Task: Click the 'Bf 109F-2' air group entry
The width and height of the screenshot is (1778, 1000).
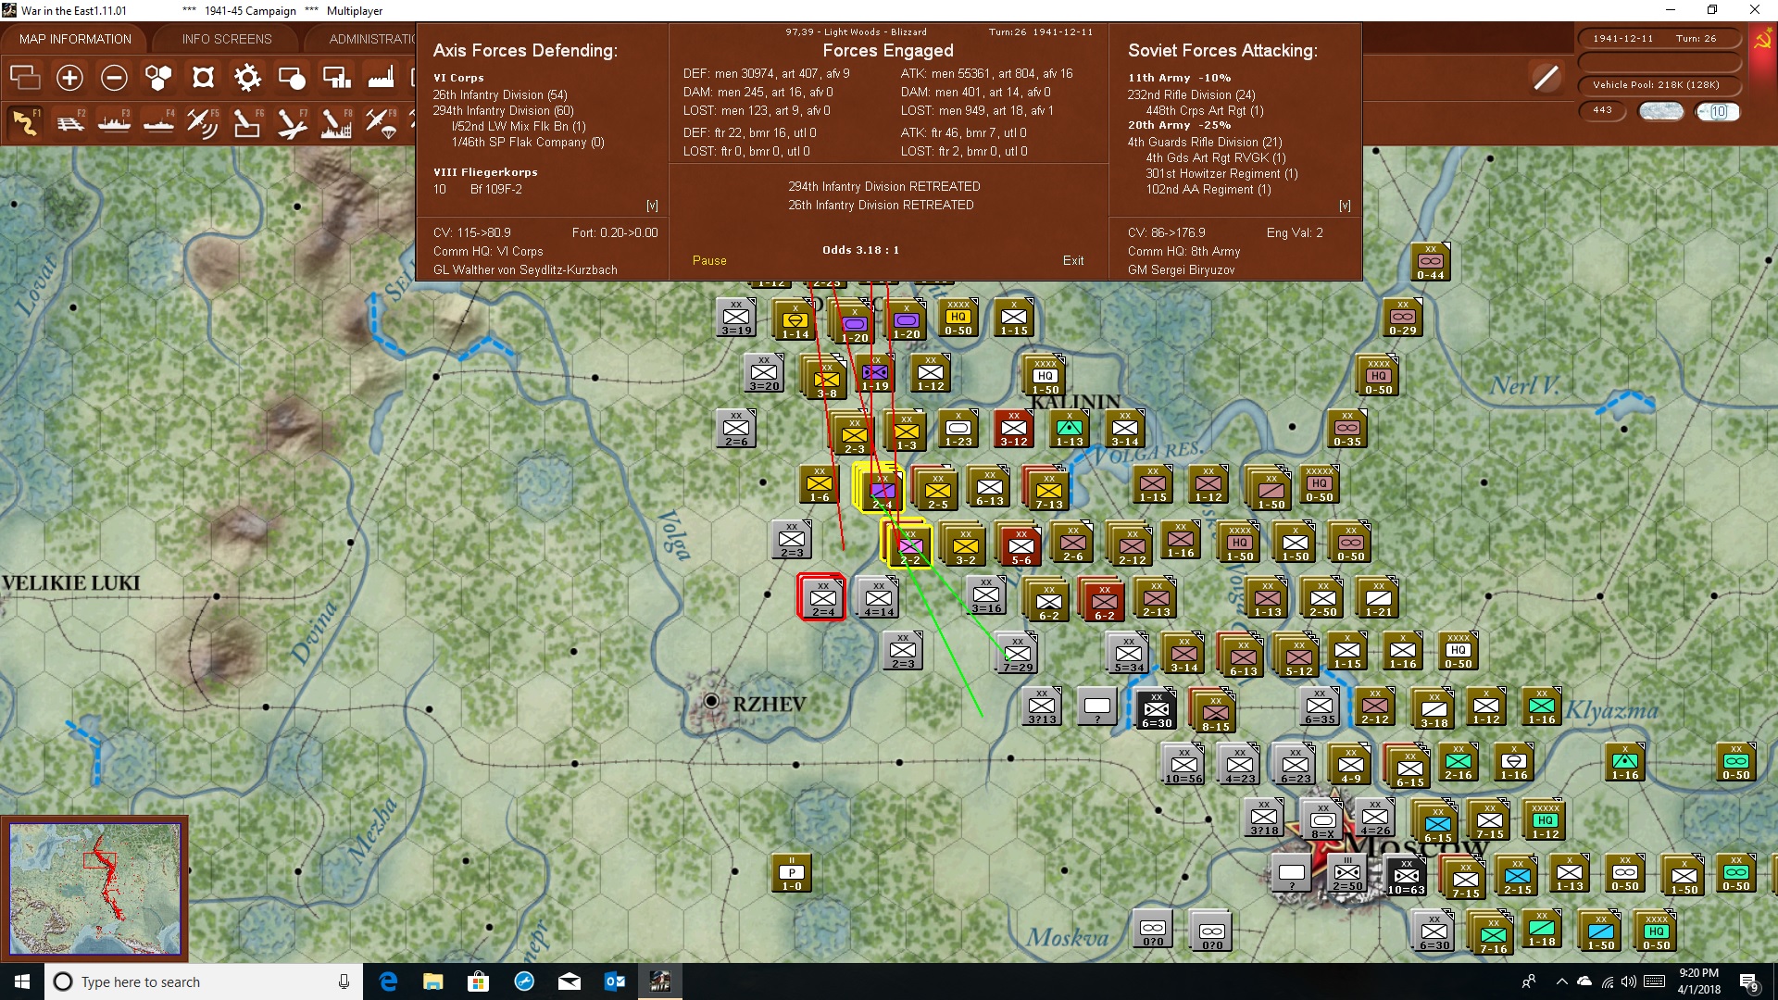Action: pos(496,190)
